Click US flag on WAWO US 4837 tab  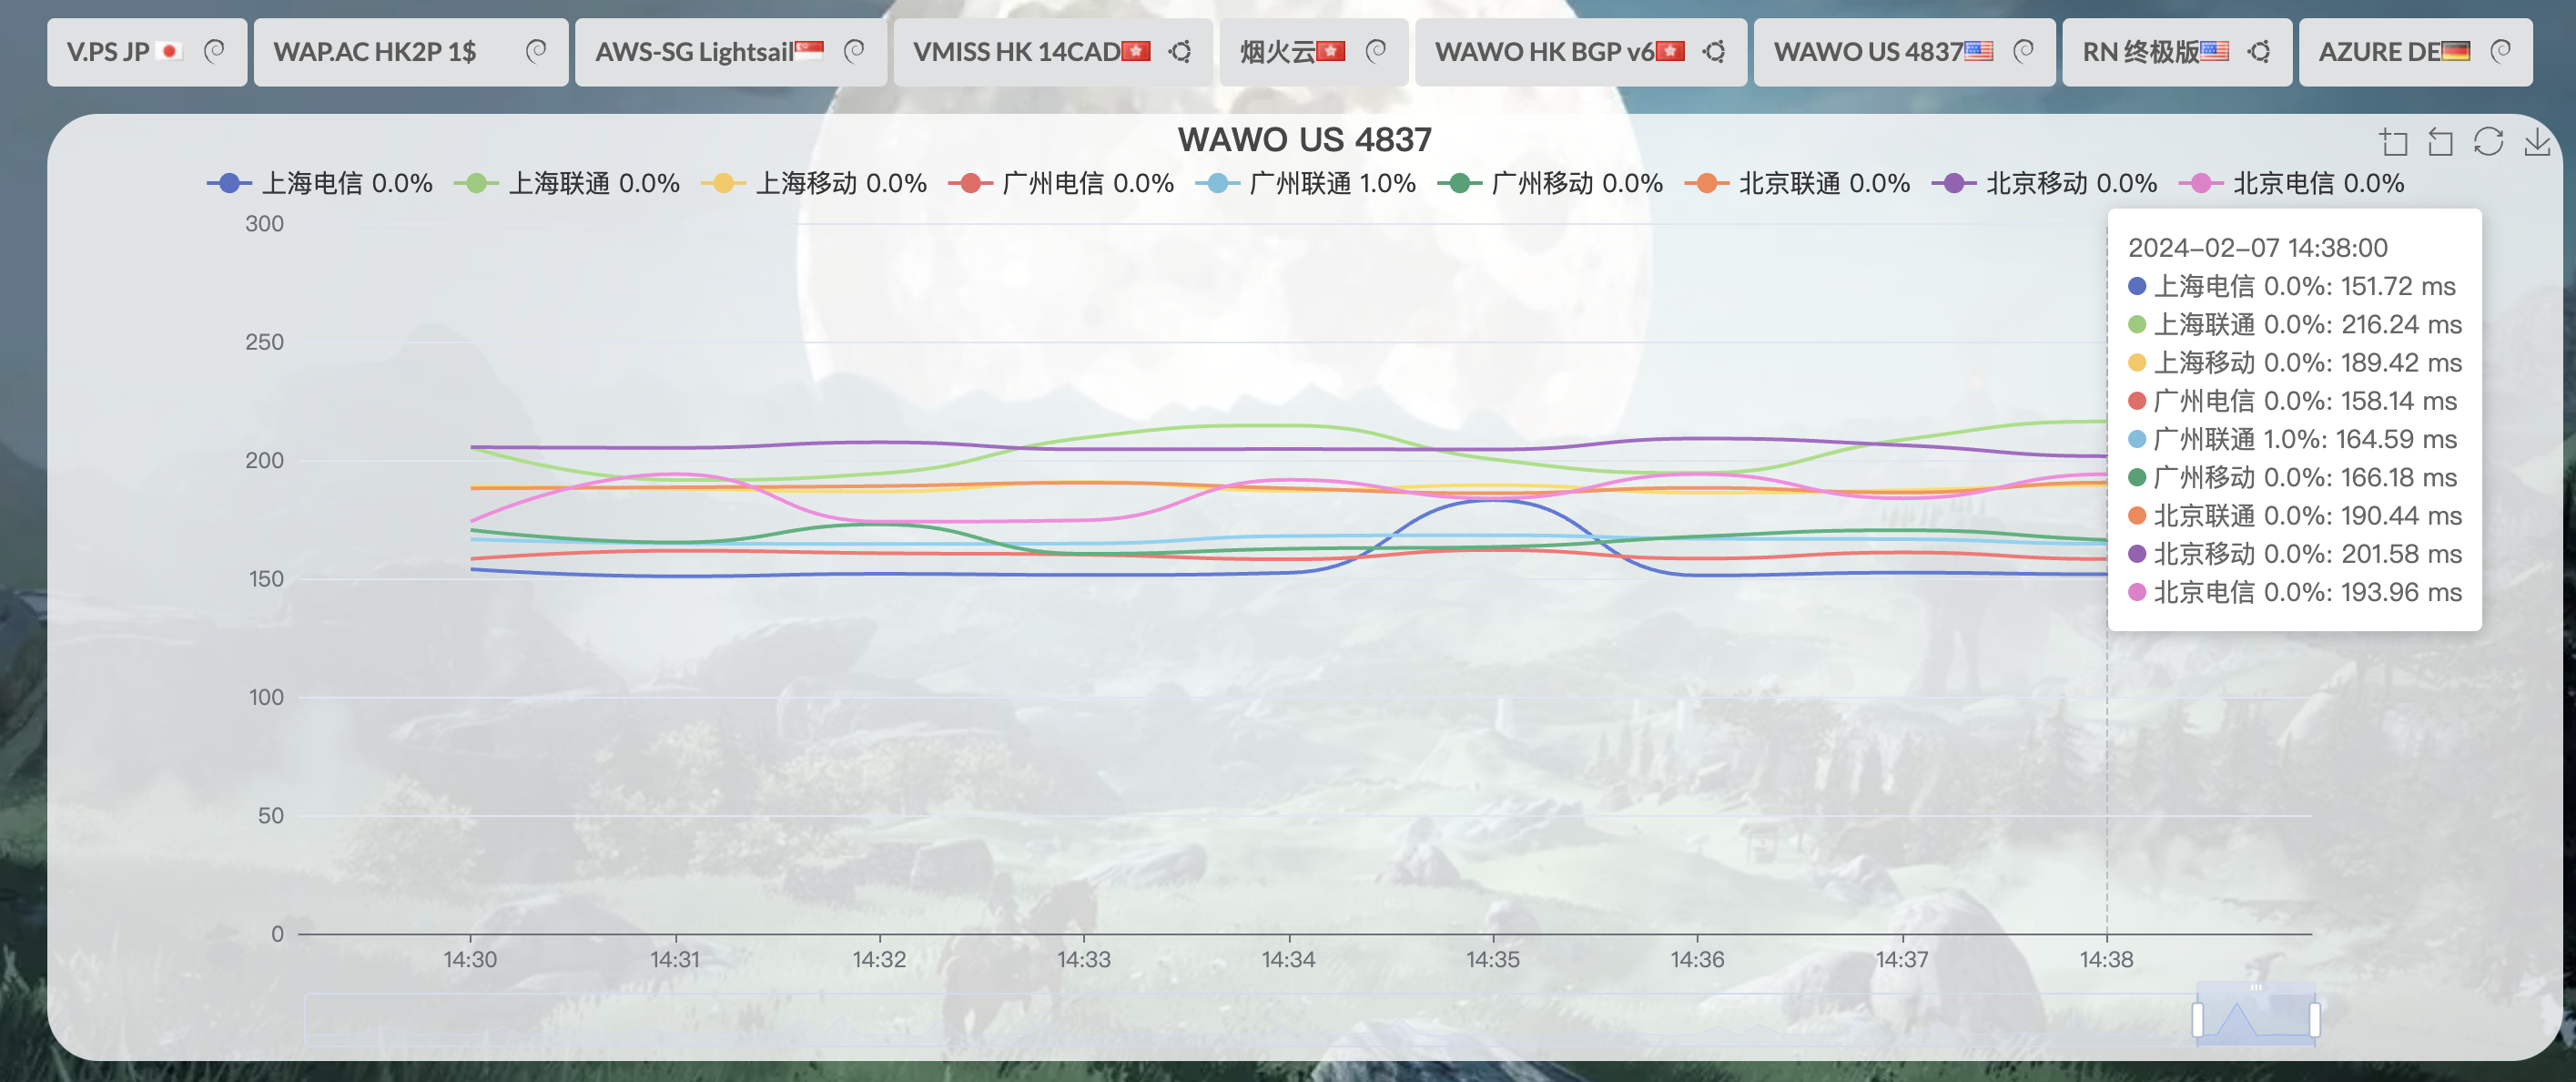tap(1979, 51)
